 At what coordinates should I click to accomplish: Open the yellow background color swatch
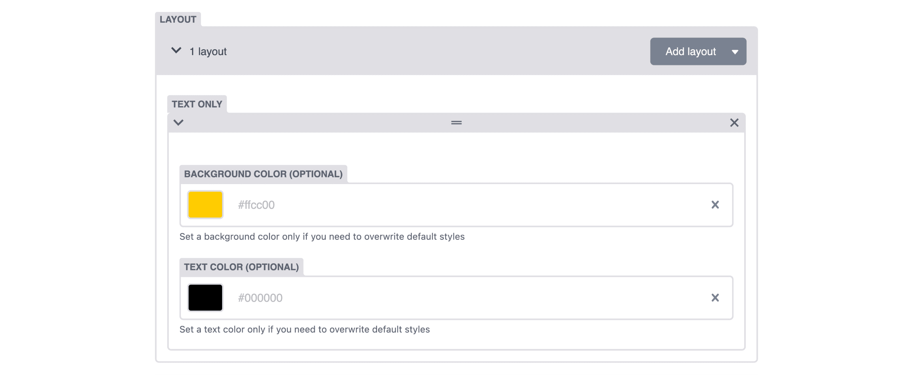click(205, 205)
